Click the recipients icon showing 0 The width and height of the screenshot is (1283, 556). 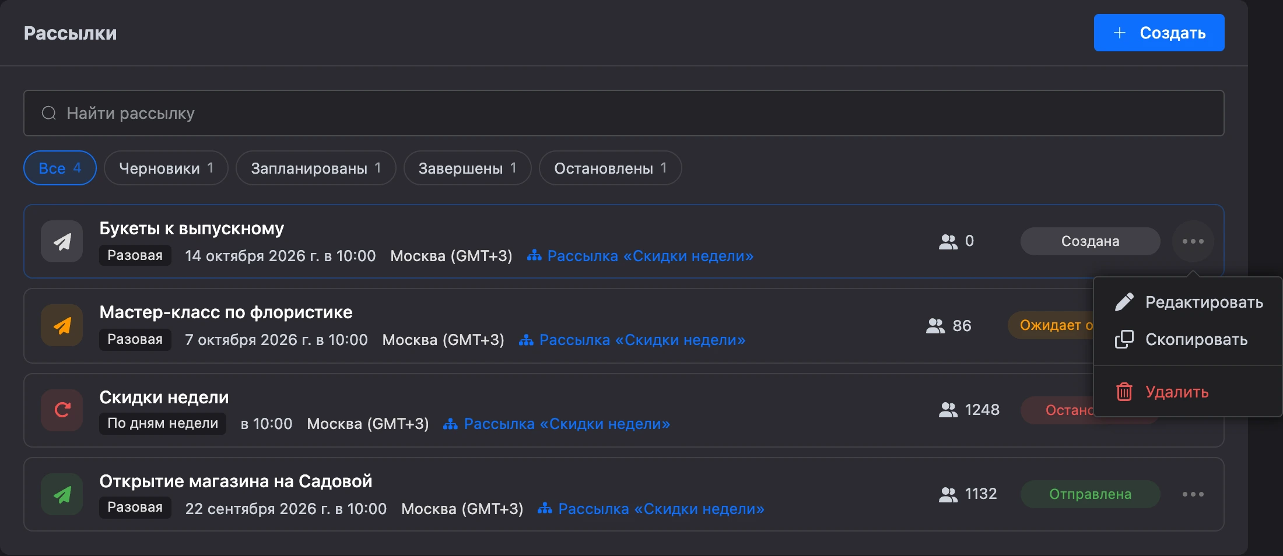948,241
